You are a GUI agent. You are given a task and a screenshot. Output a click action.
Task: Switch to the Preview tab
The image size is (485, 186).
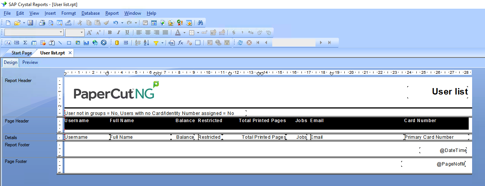coord(30,62)
